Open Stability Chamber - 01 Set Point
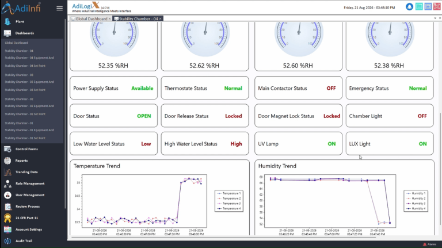This screenshot has width=442, height=248. coord(25,138)
